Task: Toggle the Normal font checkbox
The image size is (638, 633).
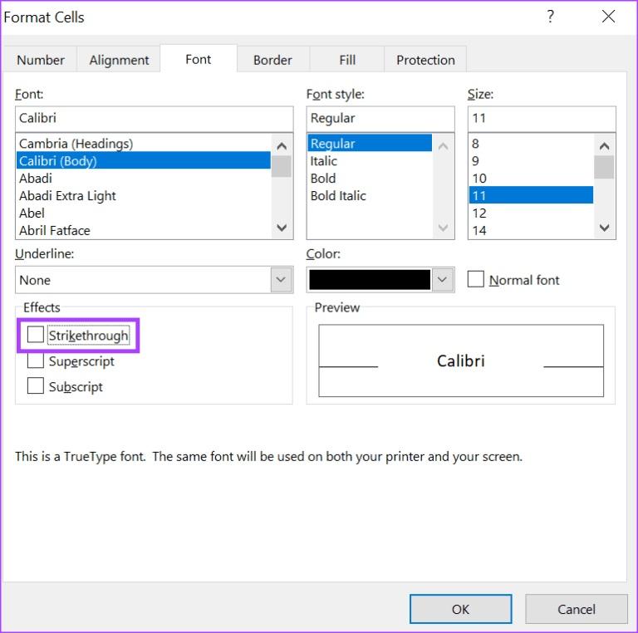Action: [x=476, y=279]
